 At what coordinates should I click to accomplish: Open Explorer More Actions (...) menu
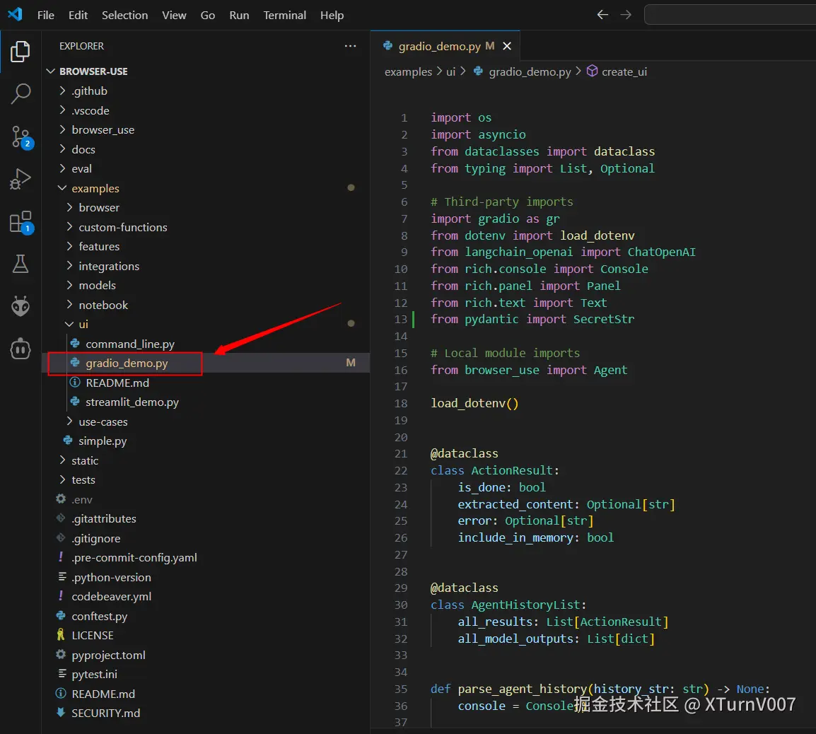(350, 45)
